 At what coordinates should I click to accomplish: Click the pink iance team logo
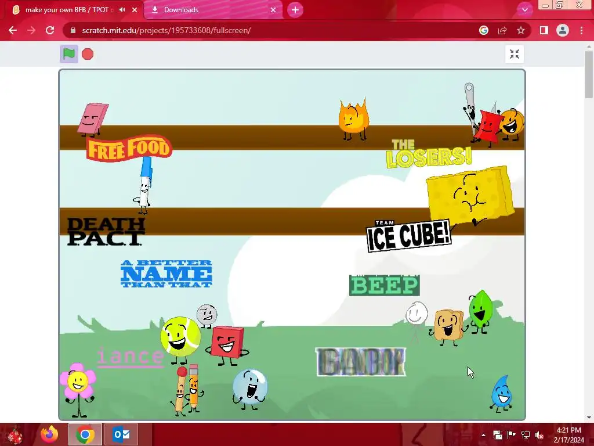click(x=130, y=357)
